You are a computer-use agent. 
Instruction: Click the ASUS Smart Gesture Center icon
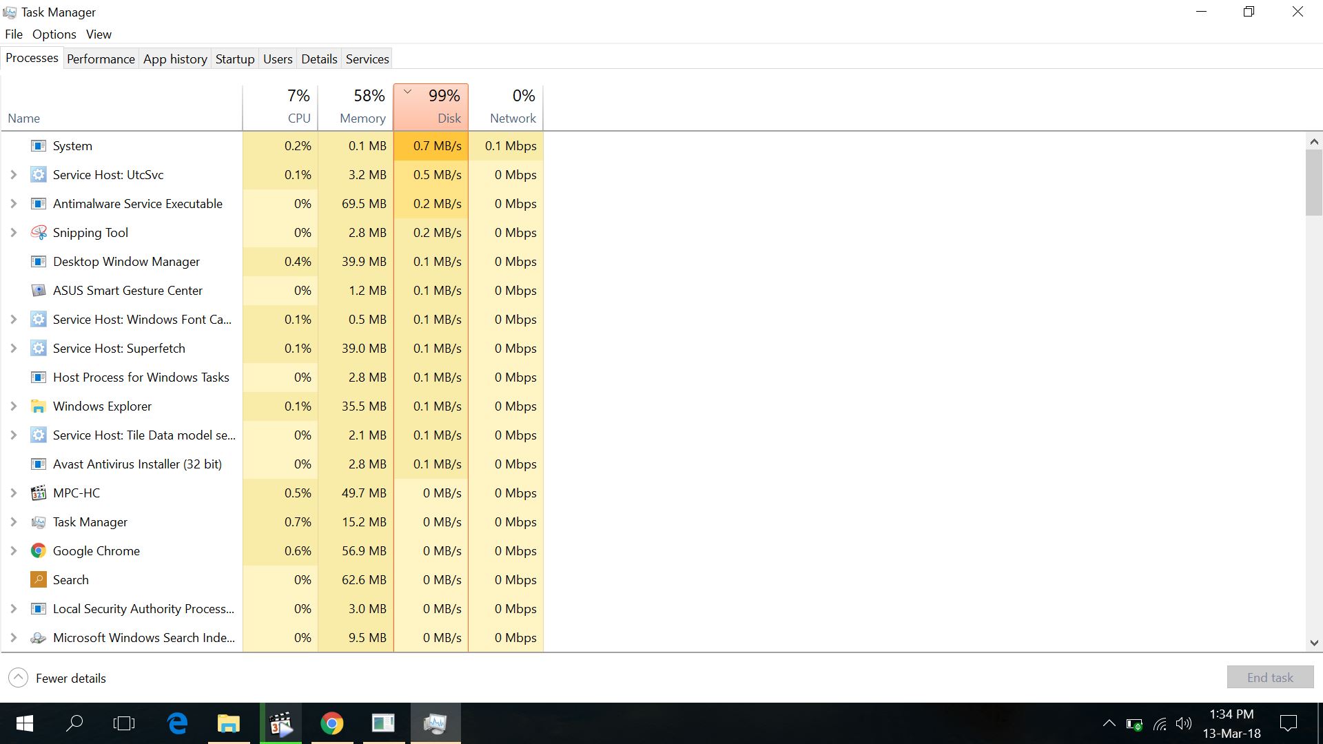click(x=39, y=291)
